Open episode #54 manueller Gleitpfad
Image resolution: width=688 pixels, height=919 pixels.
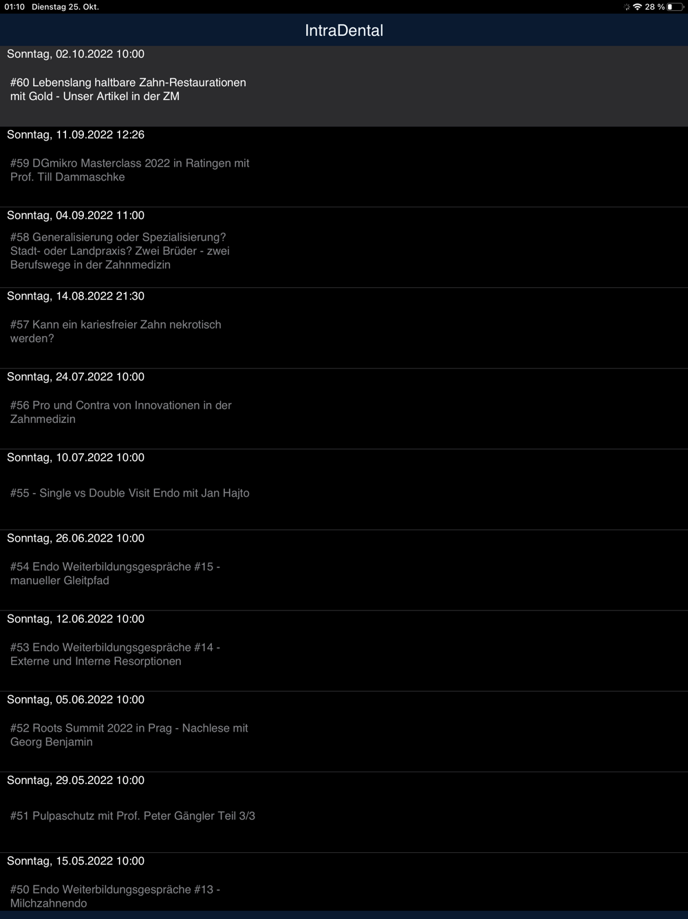pyautogui.click(x=115, y=574)
